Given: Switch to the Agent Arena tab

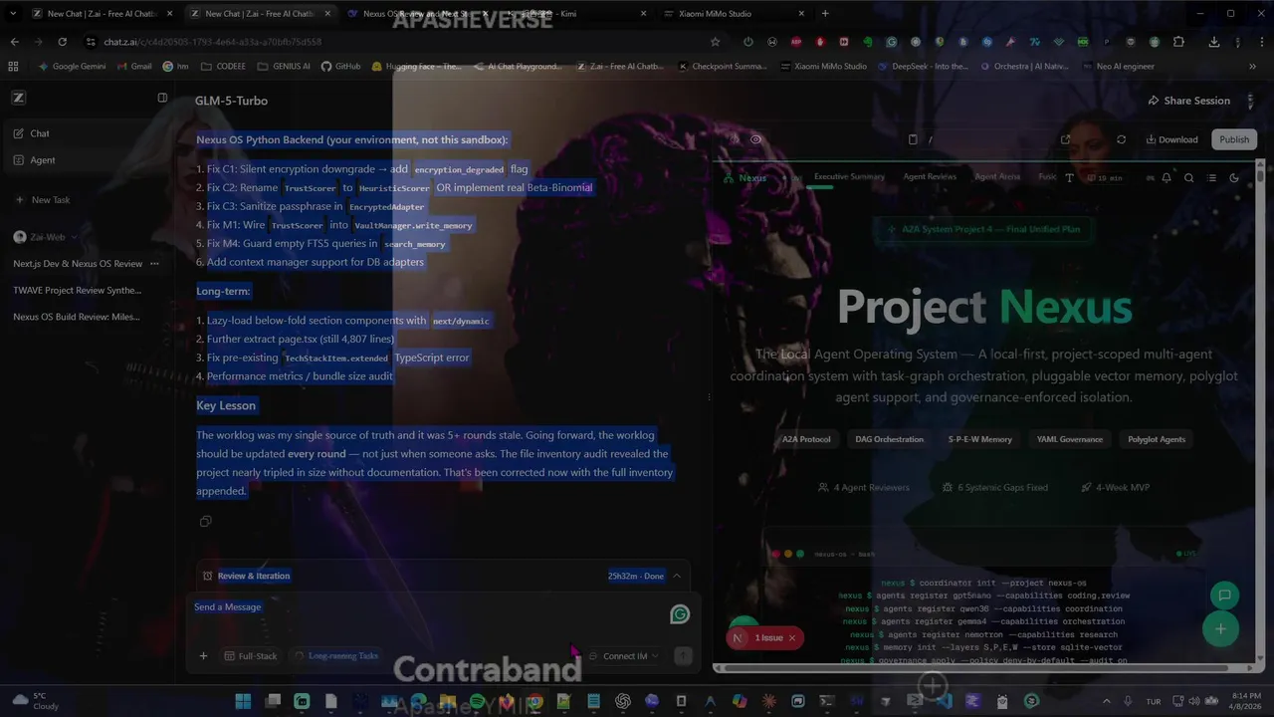Looking at the screenshot, I should point(997,177).
